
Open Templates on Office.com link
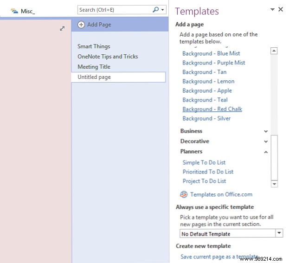point(221,194)
